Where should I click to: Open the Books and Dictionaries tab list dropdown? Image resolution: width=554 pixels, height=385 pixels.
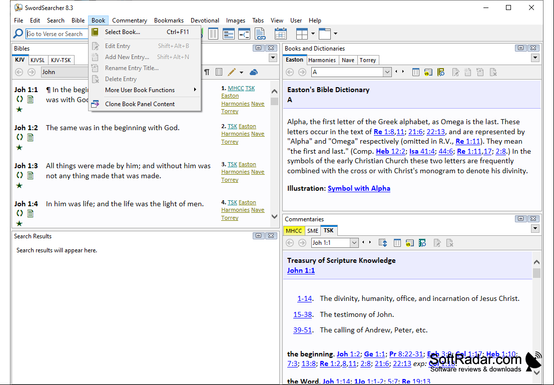tap(535, 58)
